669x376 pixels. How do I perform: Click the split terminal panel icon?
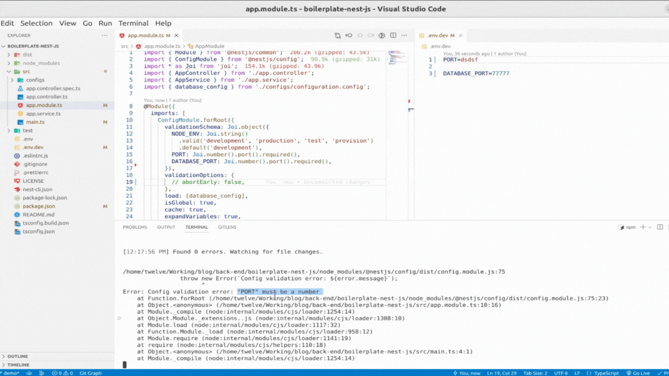click(660, 227)
